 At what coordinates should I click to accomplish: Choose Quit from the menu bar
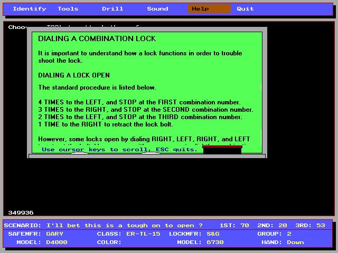pos(245,9)
